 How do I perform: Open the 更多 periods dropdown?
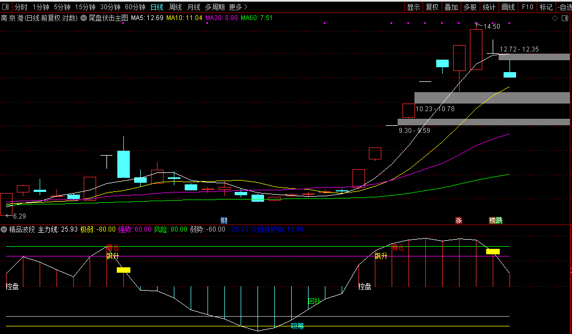point(238,7)
